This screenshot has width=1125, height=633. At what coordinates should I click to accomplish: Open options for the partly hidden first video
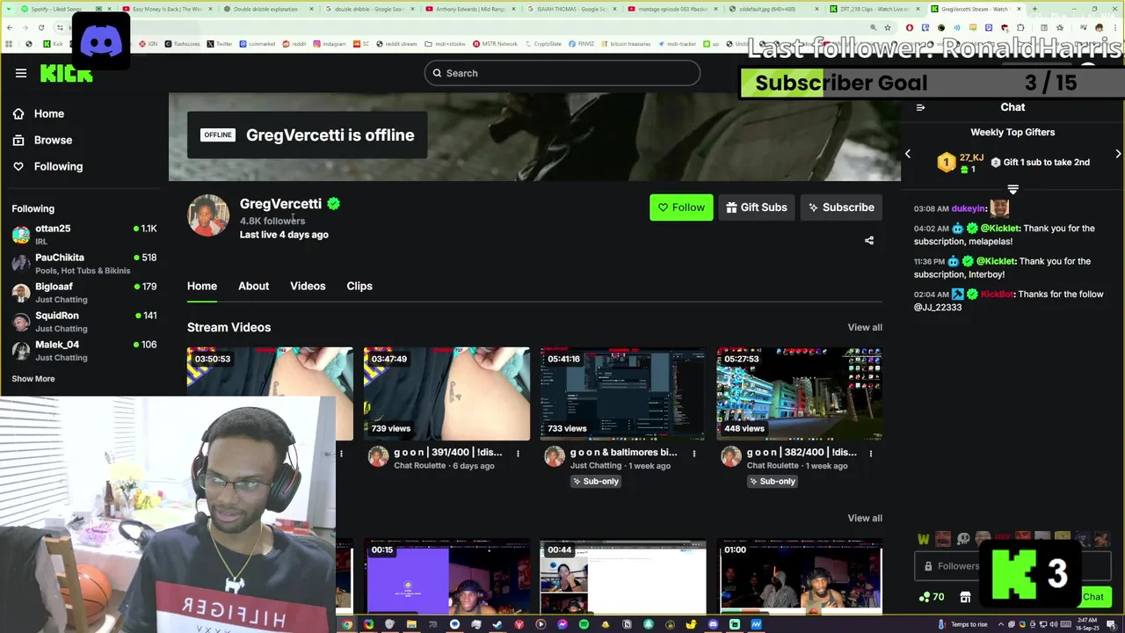[x=342, y=454]
